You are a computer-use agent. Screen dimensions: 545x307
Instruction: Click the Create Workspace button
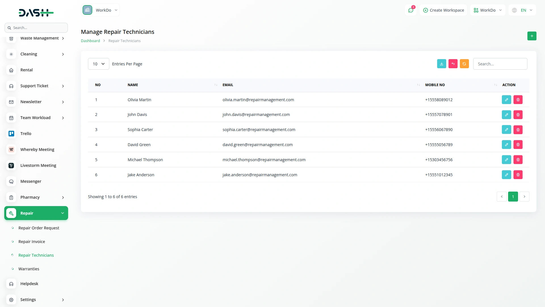(x=443, y=10)
